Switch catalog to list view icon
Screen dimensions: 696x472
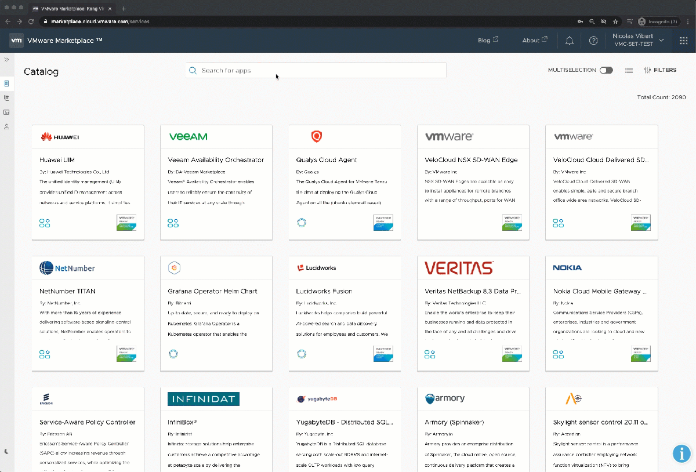(629, 70)
